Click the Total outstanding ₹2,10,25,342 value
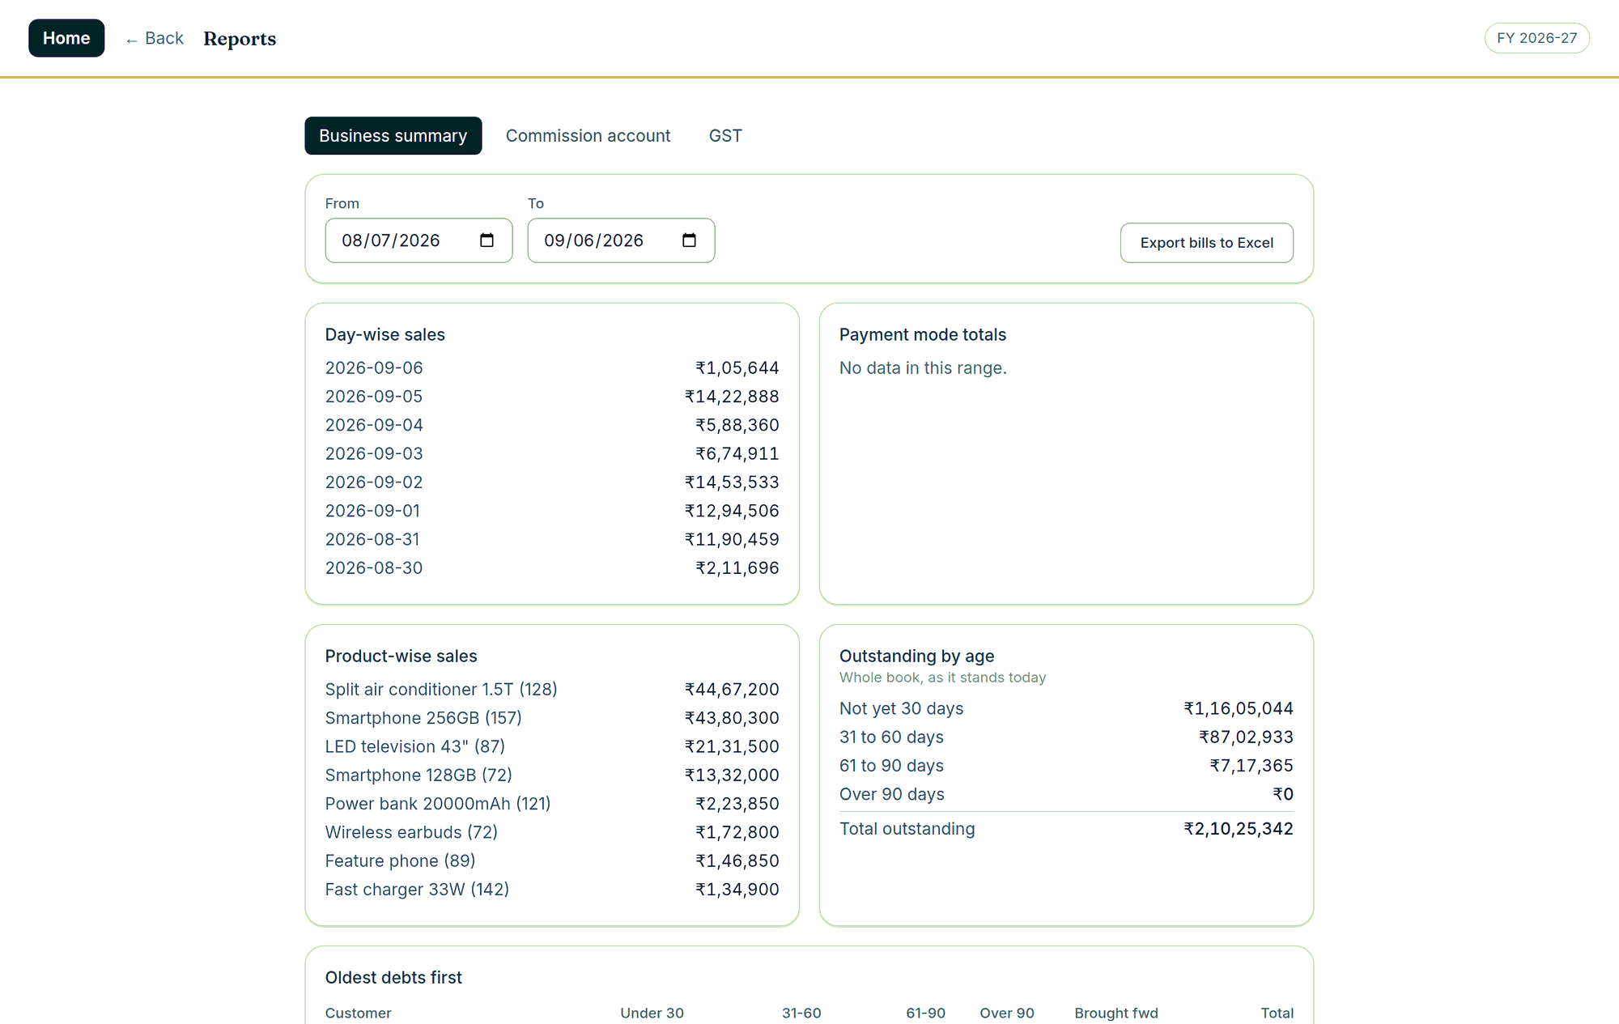This screenshot has height=1024, width=1619. click(x=1239, y=829)
